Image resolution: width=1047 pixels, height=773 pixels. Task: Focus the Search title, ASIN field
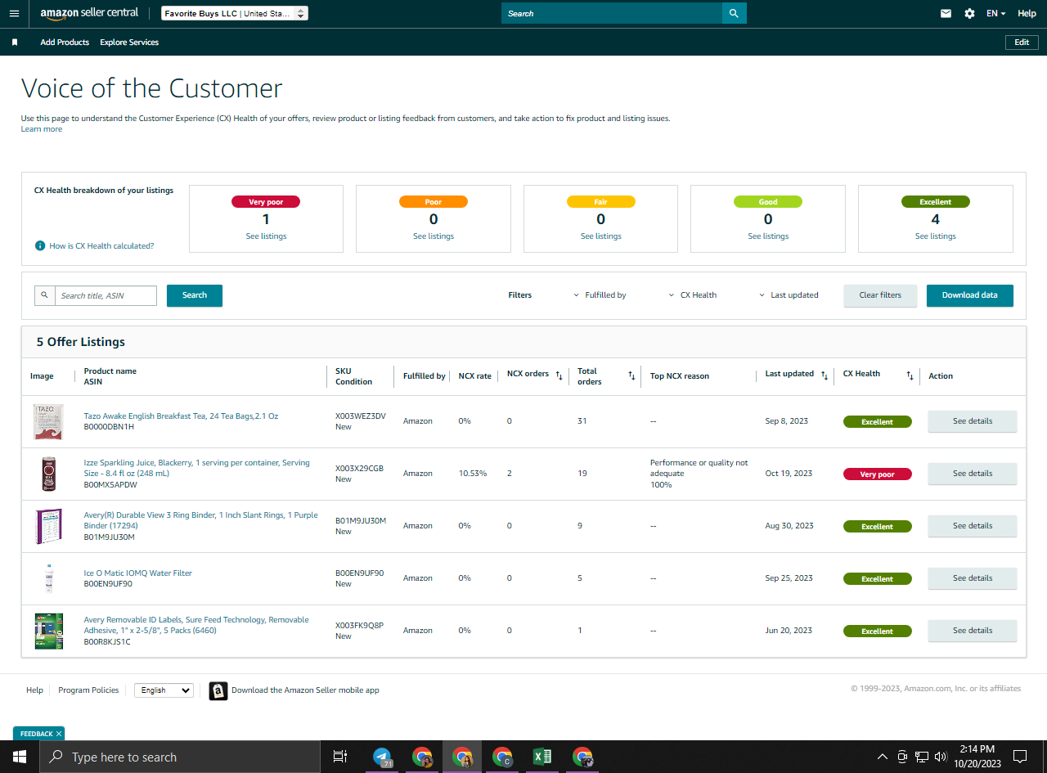click(106, 295)
